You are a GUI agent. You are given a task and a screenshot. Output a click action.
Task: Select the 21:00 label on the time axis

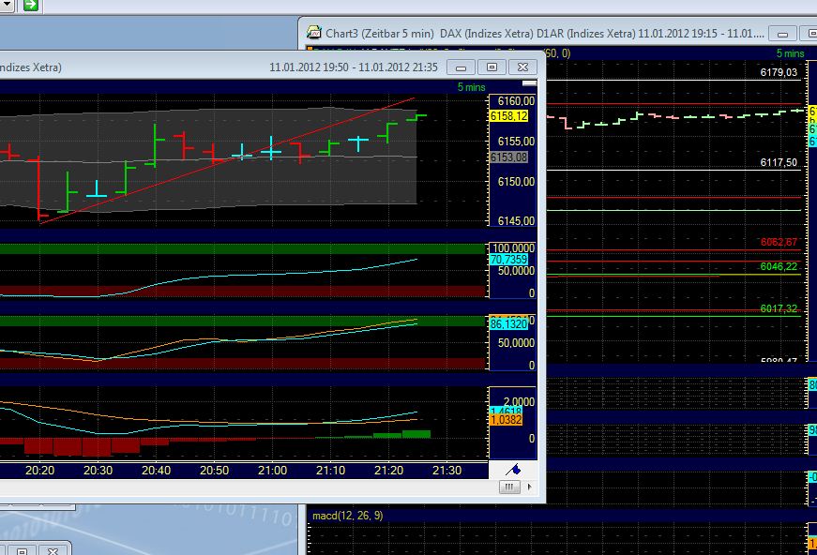[272, 472]
